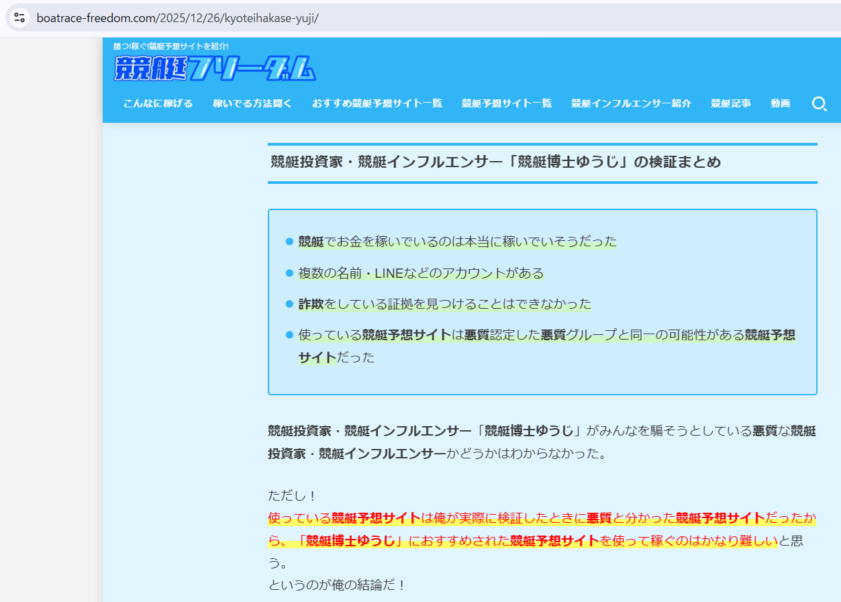
Task: Click the blue dot beside the first bullet
Action: [289, 241]
